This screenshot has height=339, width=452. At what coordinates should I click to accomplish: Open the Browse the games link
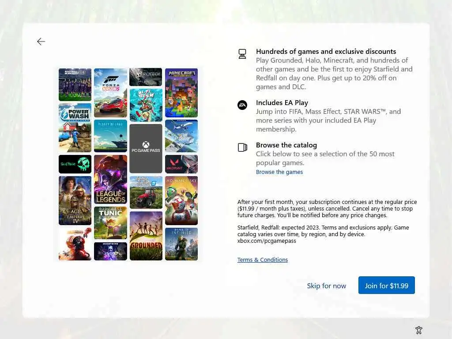click(279, 172)
